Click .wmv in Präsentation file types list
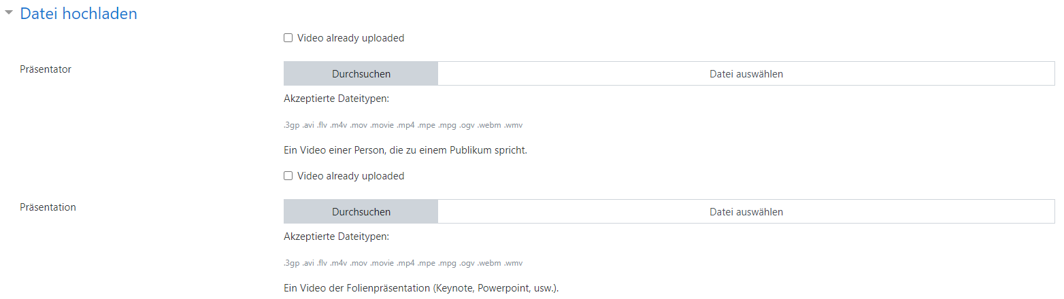 (514, 264)
